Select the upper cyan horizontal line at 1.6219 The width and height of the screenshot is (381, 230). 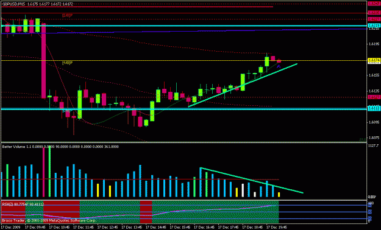[x=184, y=26]
